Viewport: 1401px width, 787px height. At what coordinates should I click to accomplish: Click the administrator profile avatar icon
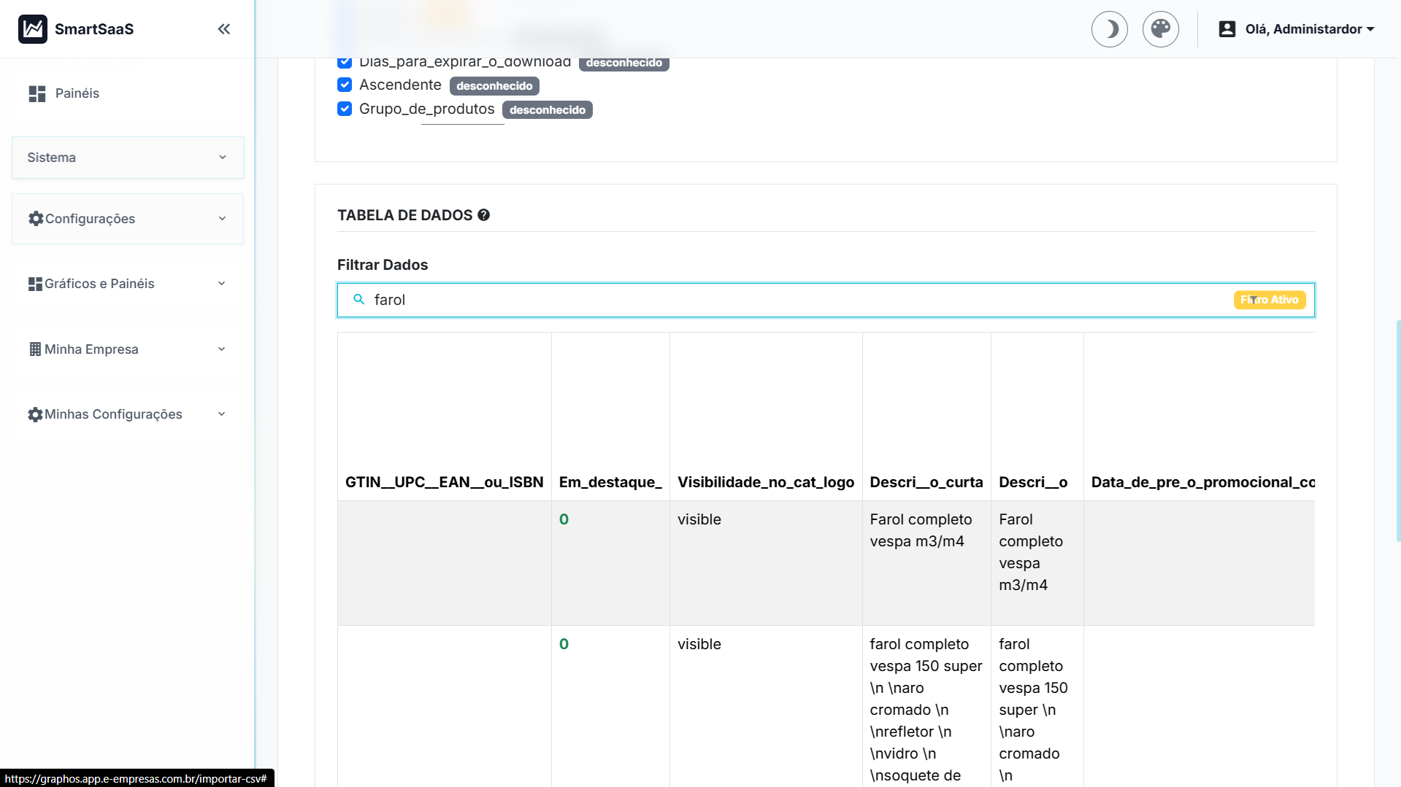pyautogui.click(x=1227, y=29)
